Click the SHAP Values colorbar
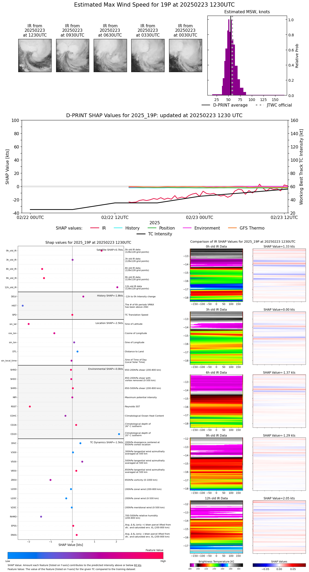The image size is (309, 572). pos(279,565)
